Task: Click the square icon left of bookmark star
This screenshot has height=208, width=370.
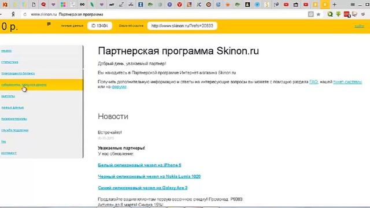Action: pyautogui.click(x=311, y=14)
